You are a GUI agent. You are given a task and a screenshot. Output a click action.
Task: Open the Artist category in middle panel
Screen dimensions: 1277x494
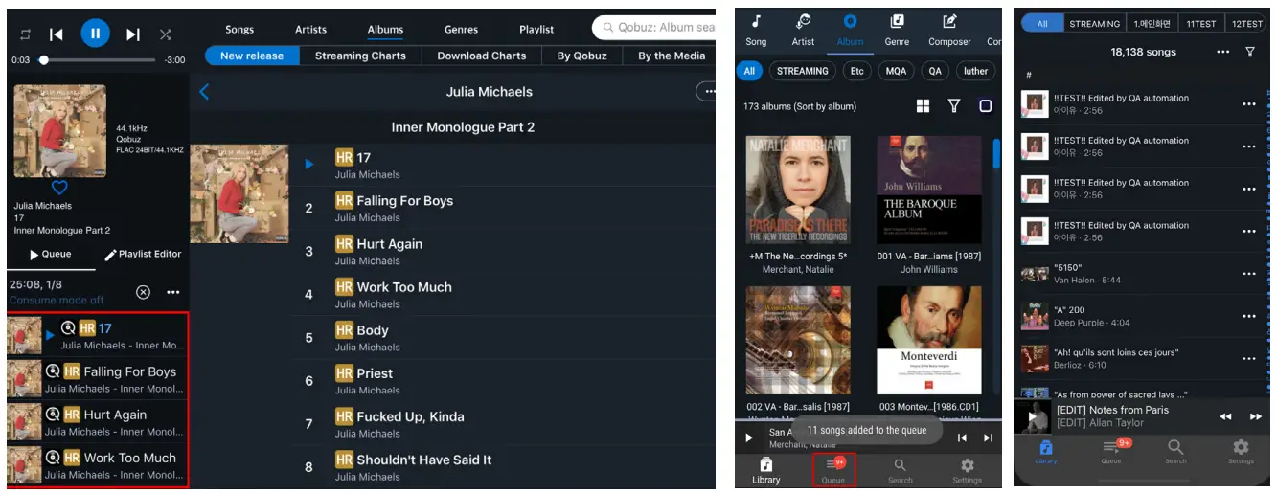(x=803, y=30)
